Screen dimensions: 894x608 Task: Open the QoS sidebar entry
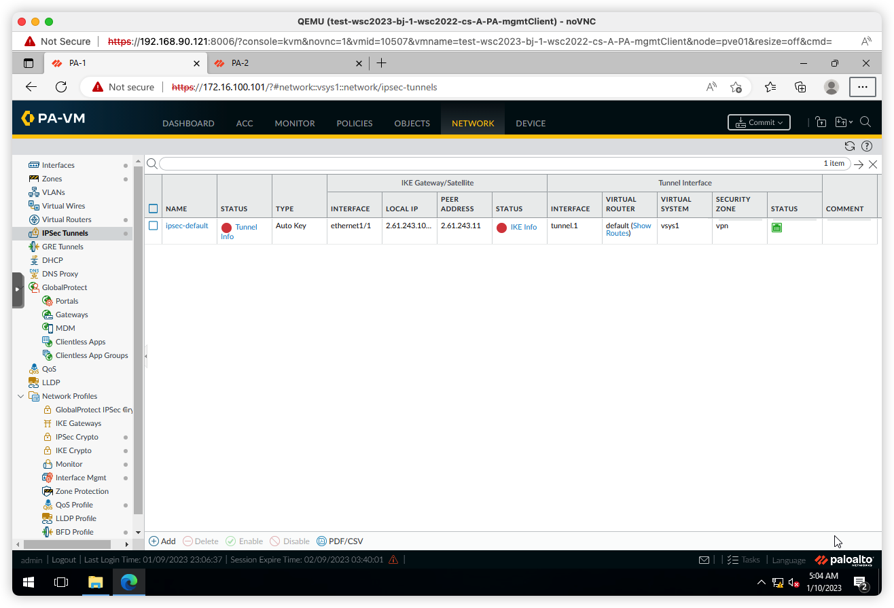[49, 369]
